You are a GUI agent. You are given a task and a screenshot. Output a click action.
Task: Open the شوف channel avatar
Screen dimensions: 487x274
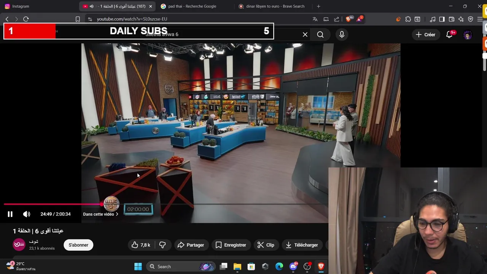click(x=19, y=245)
